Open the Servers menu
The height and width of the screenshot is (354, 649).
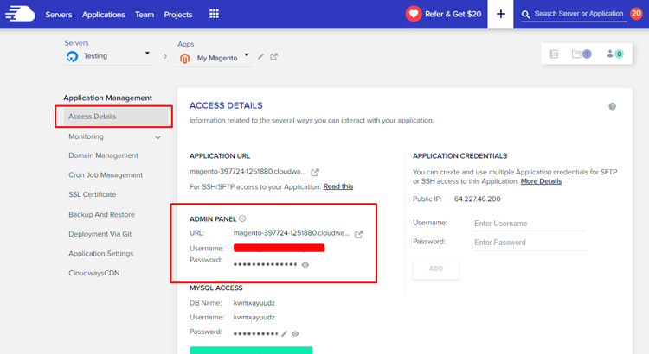(58, 15)
